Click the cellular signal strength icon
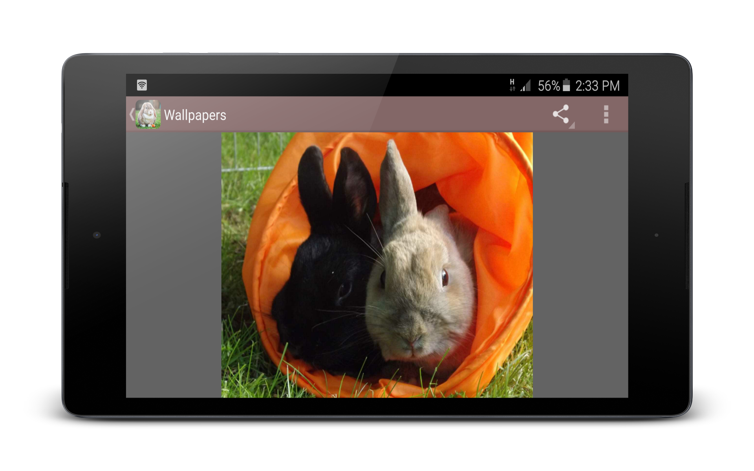The image size is (754, 471). pyautogui.click(x=525, y=85)
